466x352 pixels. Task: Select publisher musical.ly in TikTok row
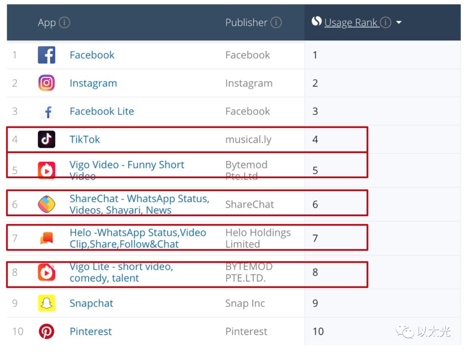[249, 140]
